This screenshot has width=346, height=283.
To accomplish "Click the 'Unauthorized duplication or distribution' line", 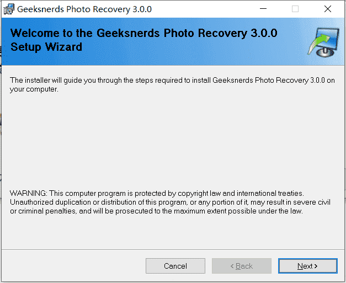I will [x=170, y=202].
